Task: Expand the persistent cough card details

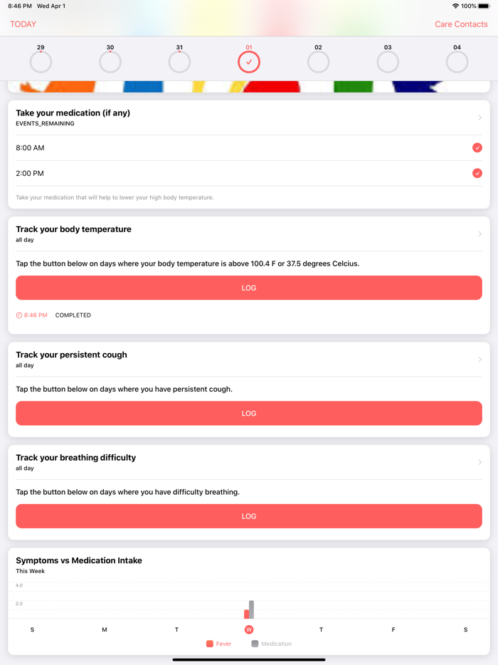Action: (x=480, y=359)
